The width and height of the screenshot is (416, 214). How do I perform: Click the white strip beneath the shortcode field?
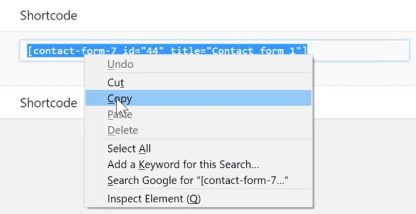pos(364,74)
